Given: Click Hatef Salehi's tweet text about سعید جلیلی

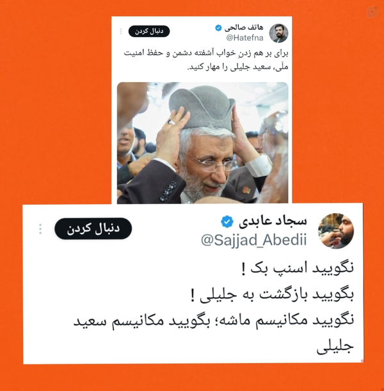Looking at the screenshot, I should coord(206,60).
